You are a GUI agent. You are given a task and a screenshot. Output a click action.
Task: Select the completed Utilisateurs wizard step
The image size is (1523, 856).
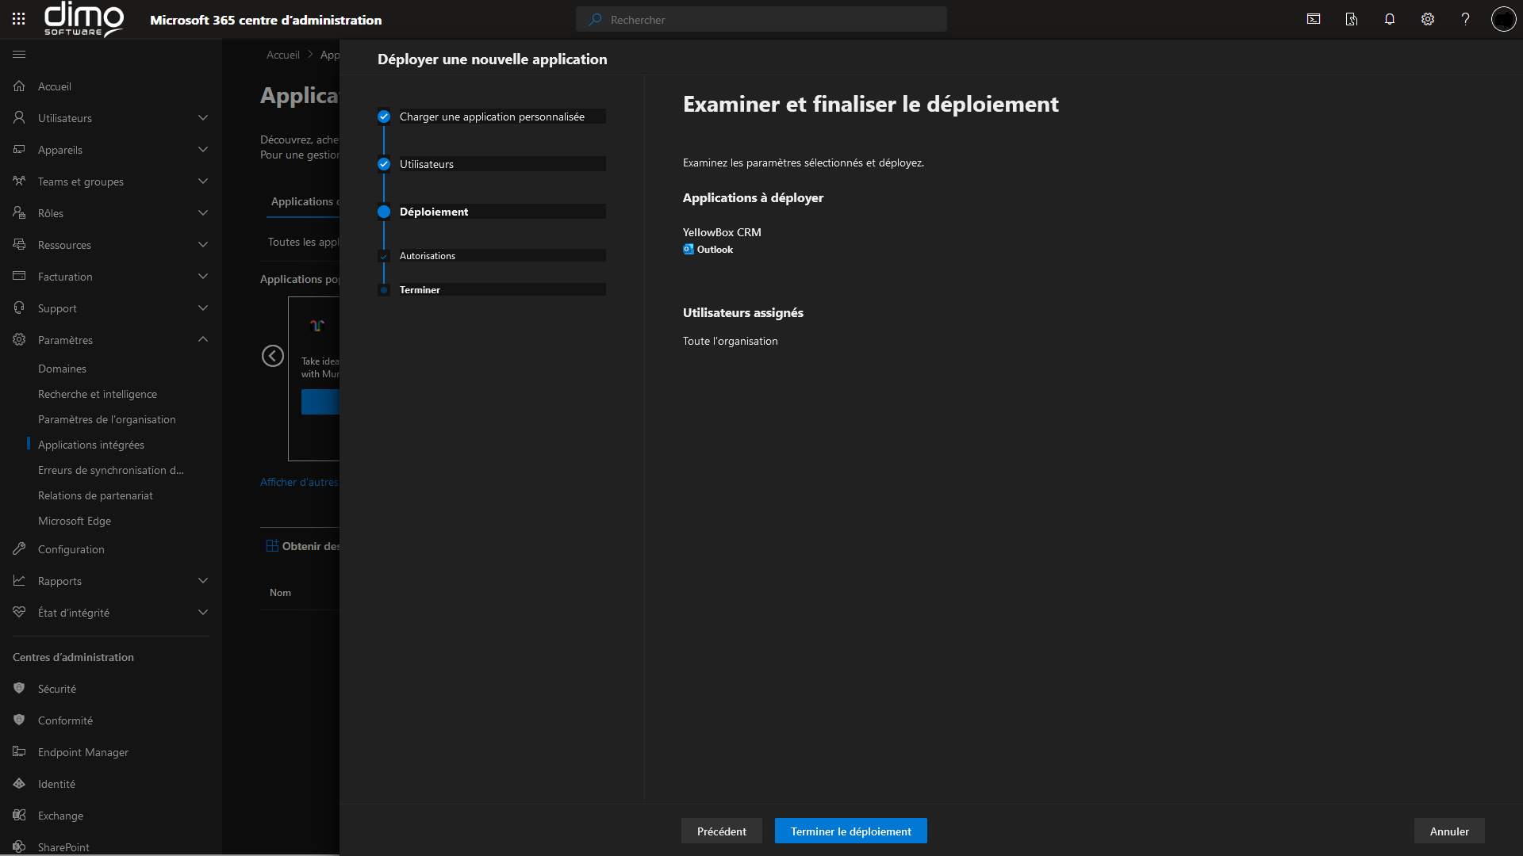pos(427,164)
